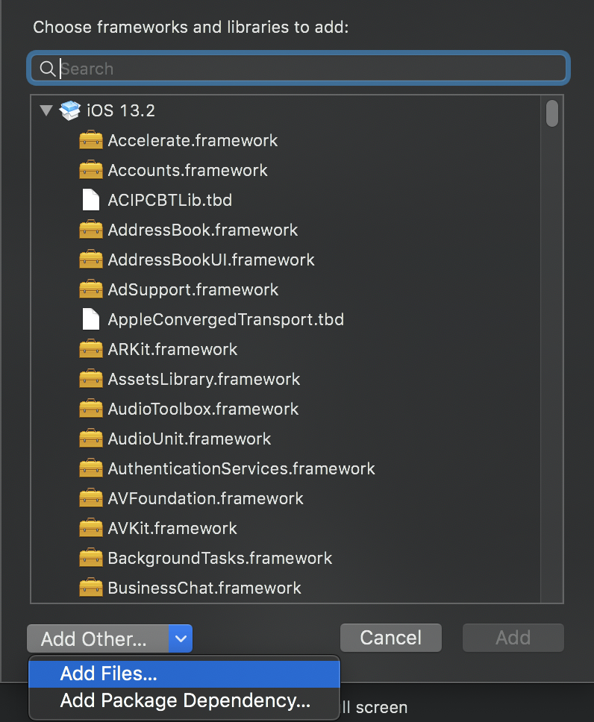
Task: Click the Add button
Action: (513, 638)
